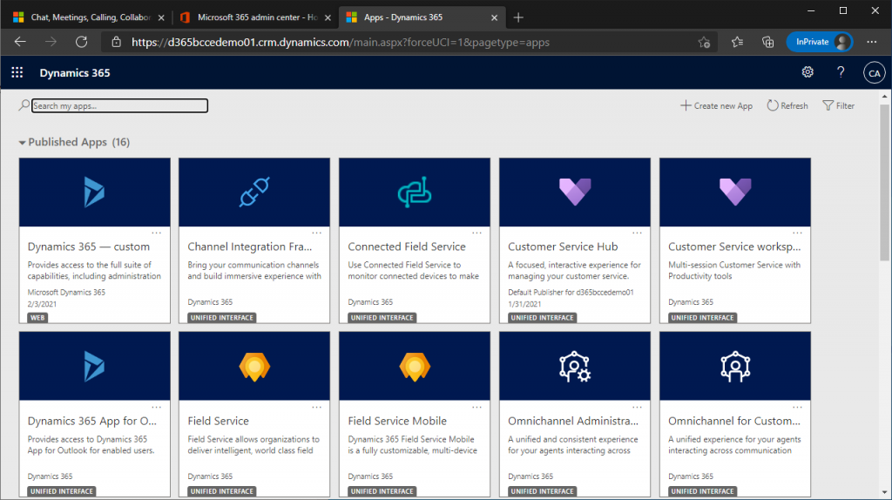This screenshot has height=500, width=892.
Task: Click the Field Service tile title
Action: [x=219, y=421]
